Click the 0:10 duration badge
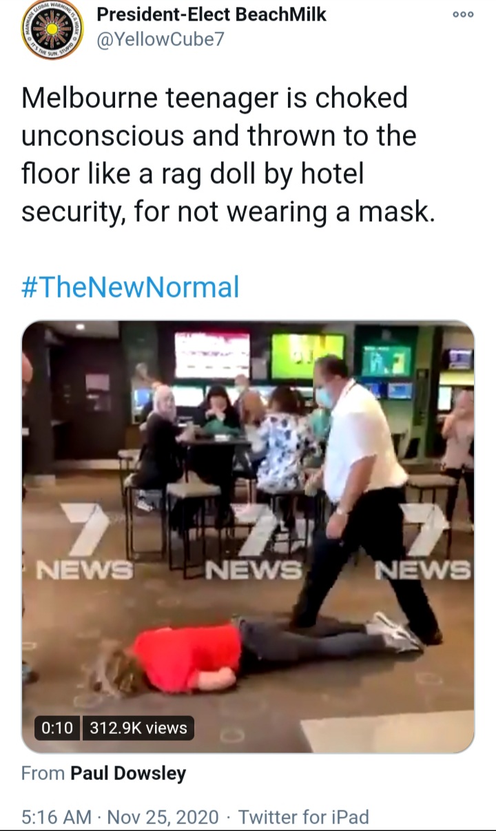This screenshot has height=831, width=496. [x=57, y=728]
